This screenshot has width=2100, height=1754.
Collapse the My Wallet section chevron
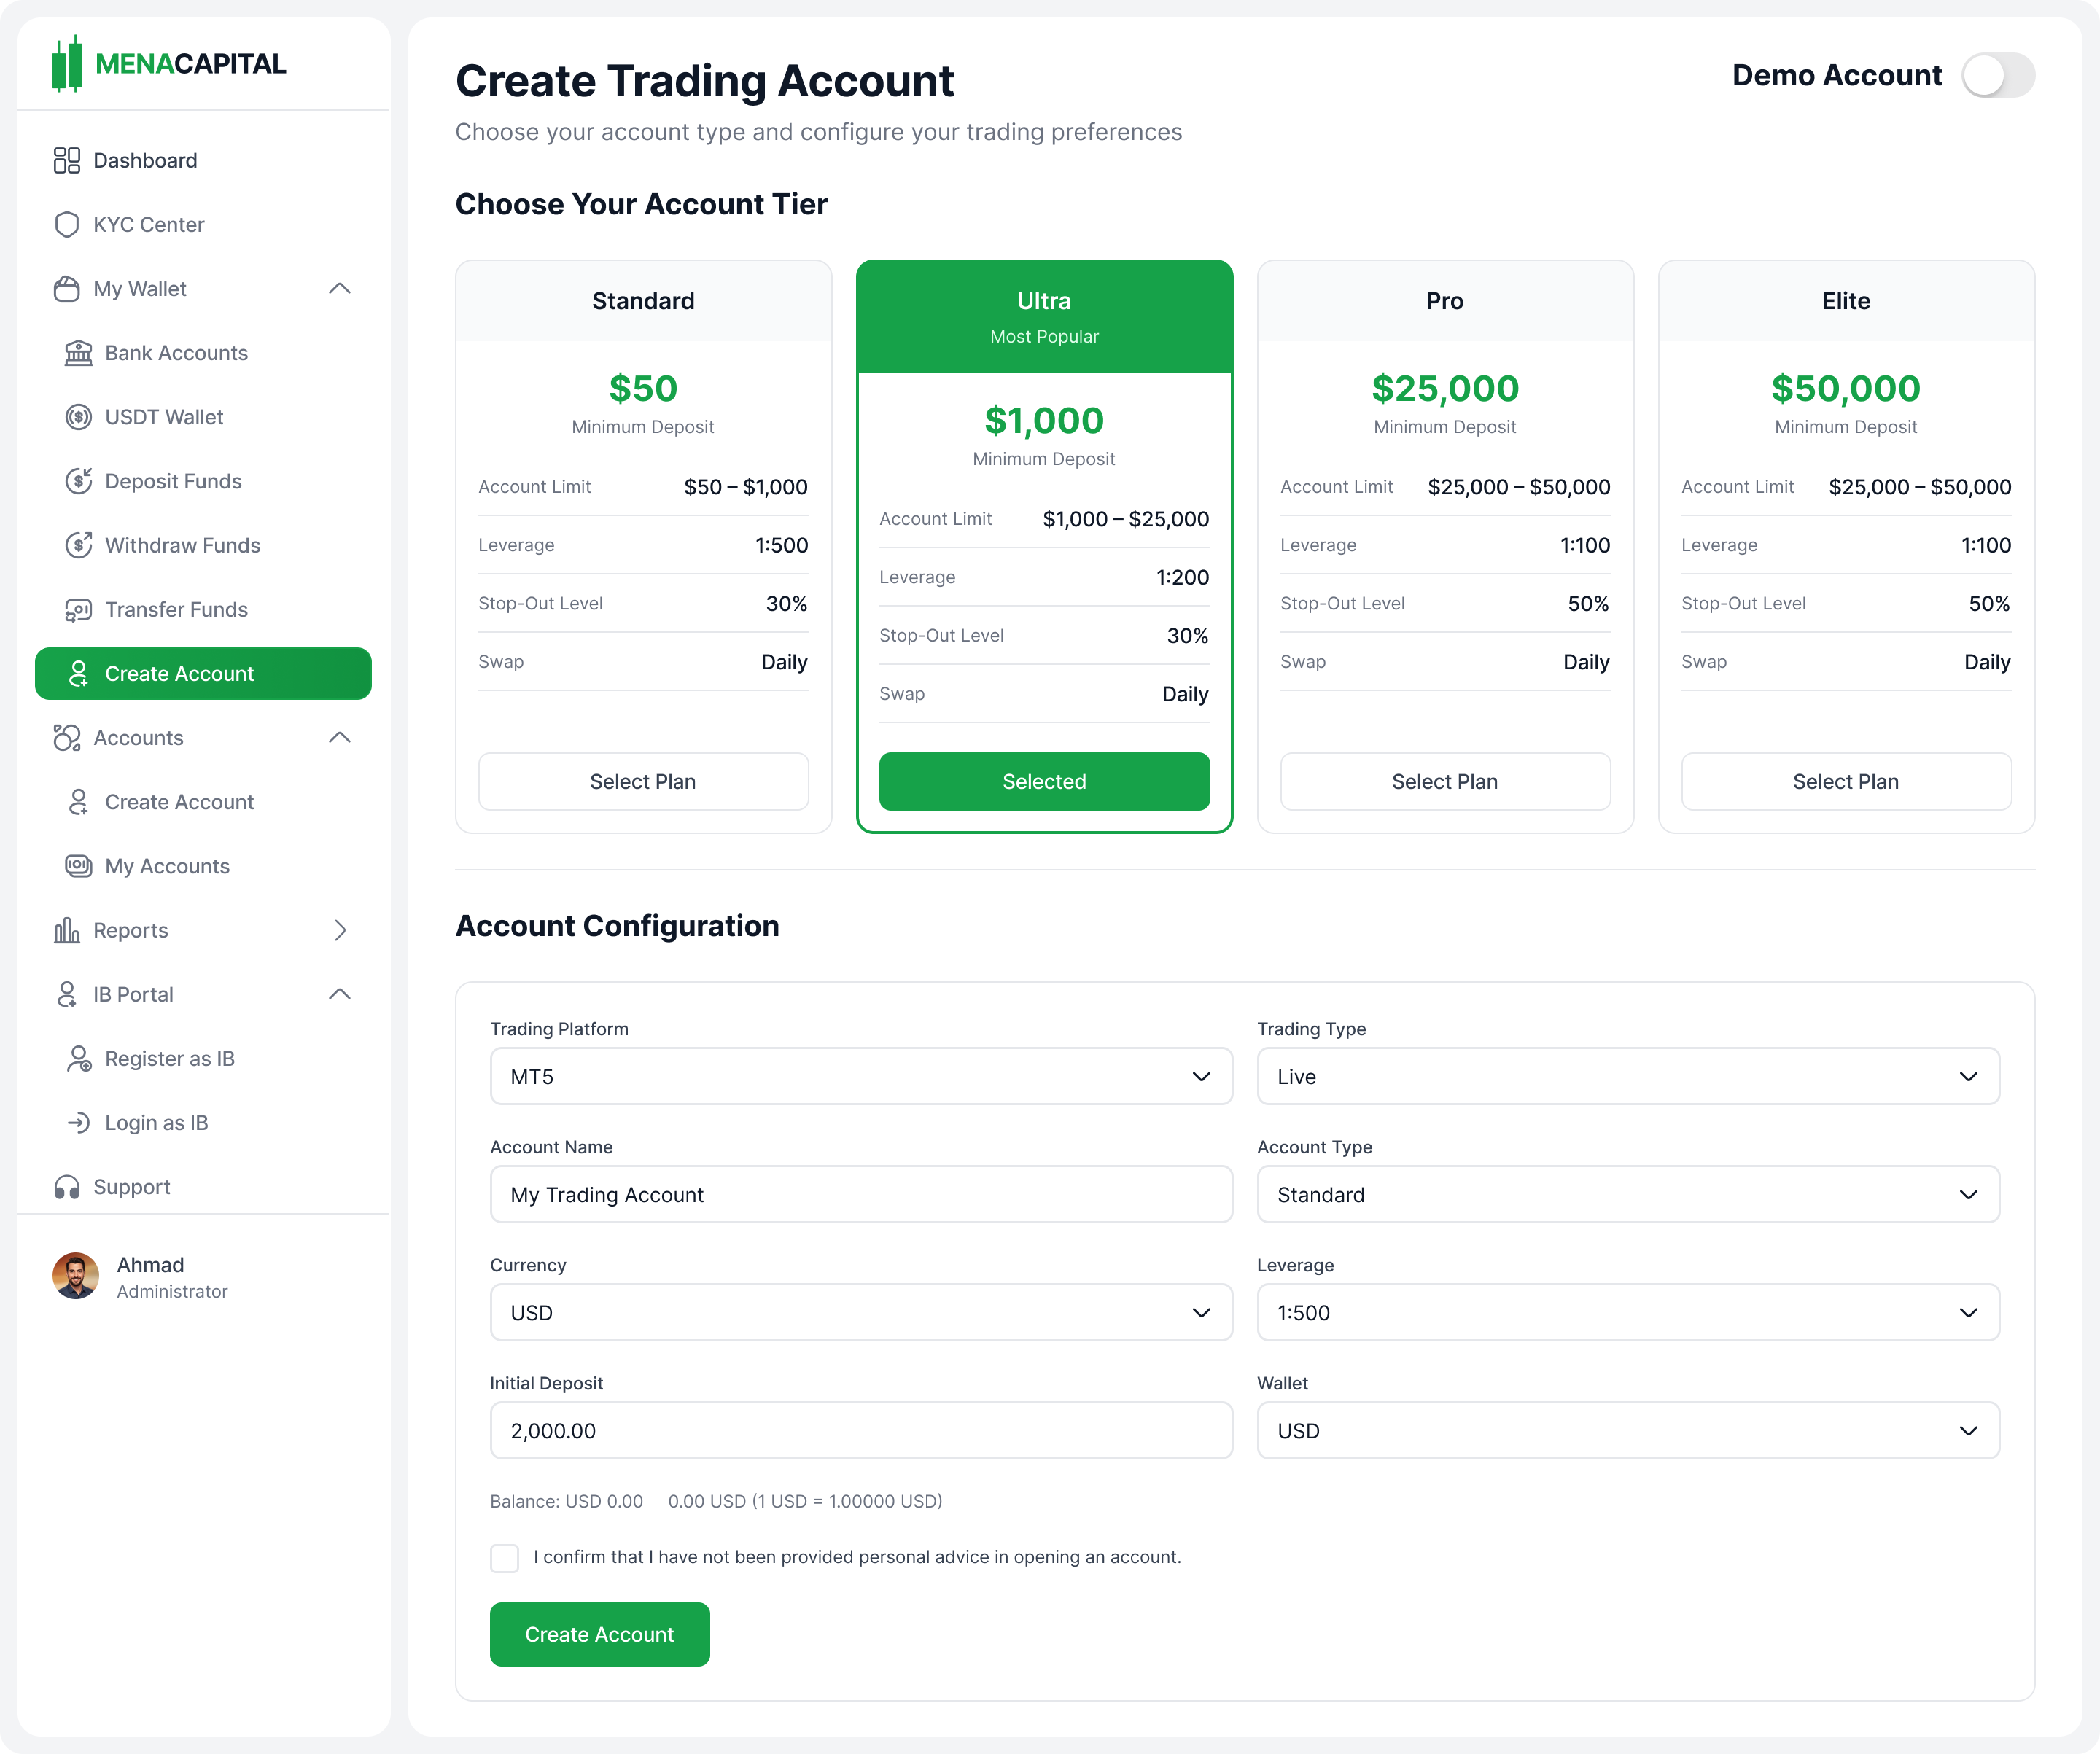pyautogui.click(x=340, y=289)
